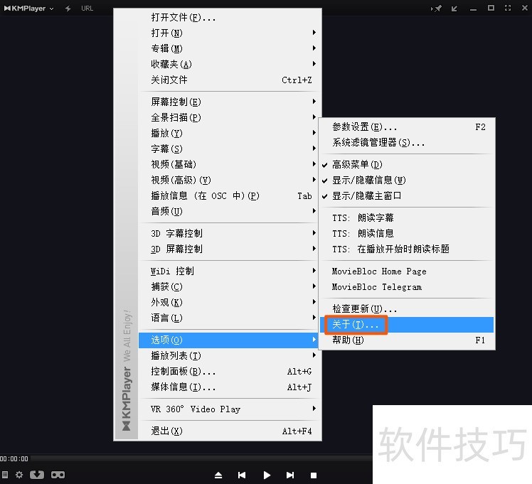Open VR 360° Video Play submenu
The image size is (532, 484).
coord(230,409)
